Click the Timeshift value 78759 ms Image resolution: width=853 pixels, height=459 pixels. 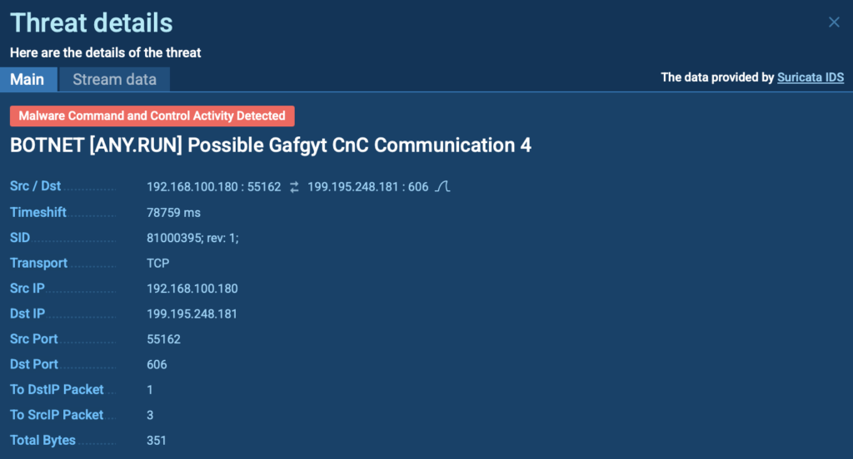click(173, 213)
